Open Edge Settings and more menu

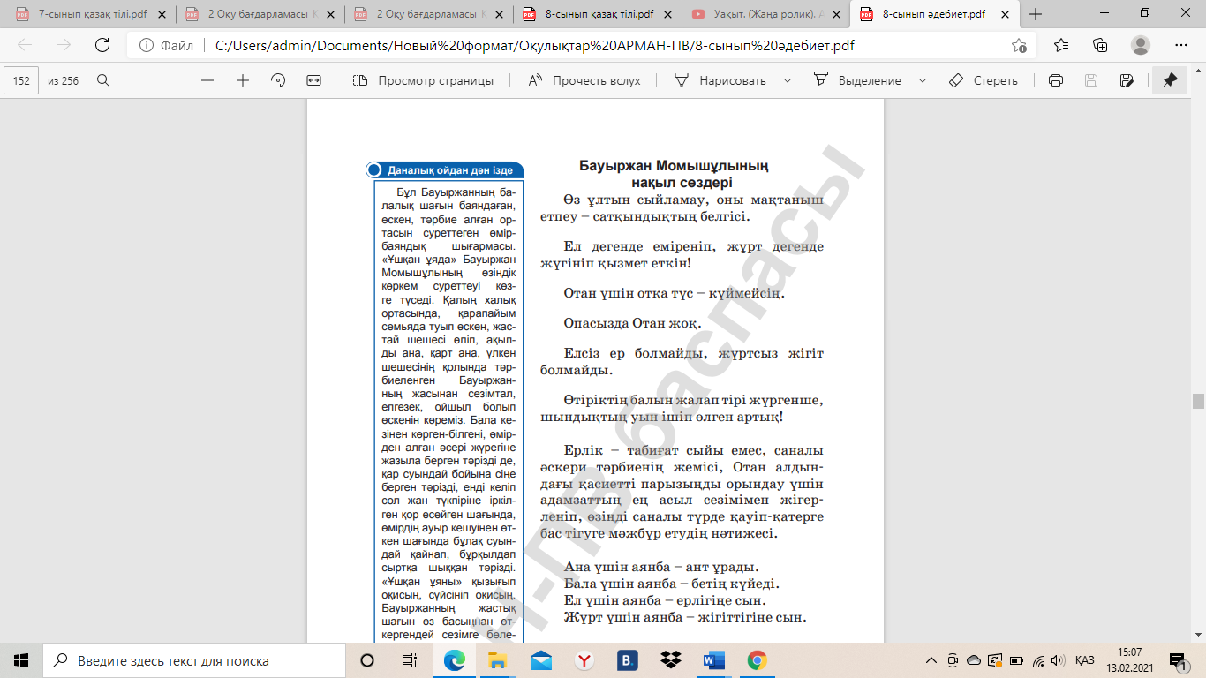tap(1181, 46)
